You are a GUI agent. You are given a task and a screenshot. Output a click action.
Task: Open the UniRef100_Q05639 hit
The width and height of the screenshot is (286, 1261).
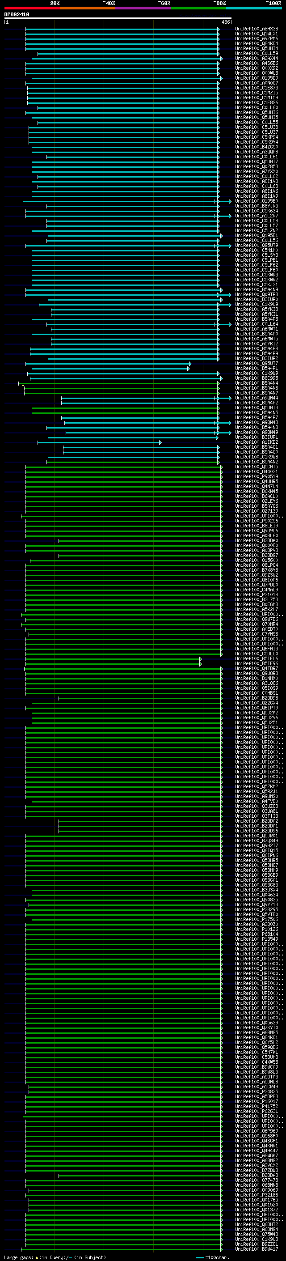[257, 1023]
